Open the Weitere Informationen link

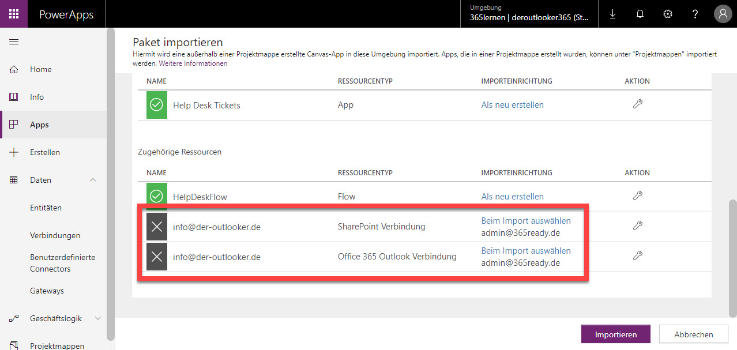pyautogui.click(x=193, y=63)
